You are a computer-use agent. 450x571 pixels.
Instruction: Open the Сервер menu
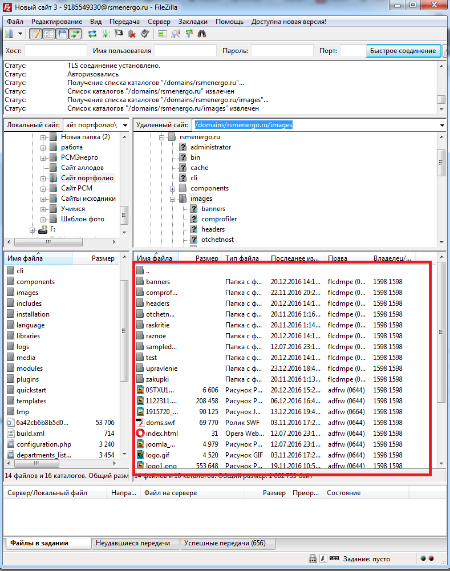coord(159,22)
